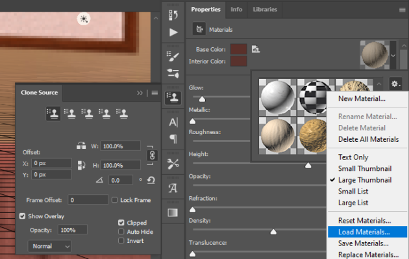
Task: Toggle the maintain aspect ratio link
Action: tap(153, 156)
